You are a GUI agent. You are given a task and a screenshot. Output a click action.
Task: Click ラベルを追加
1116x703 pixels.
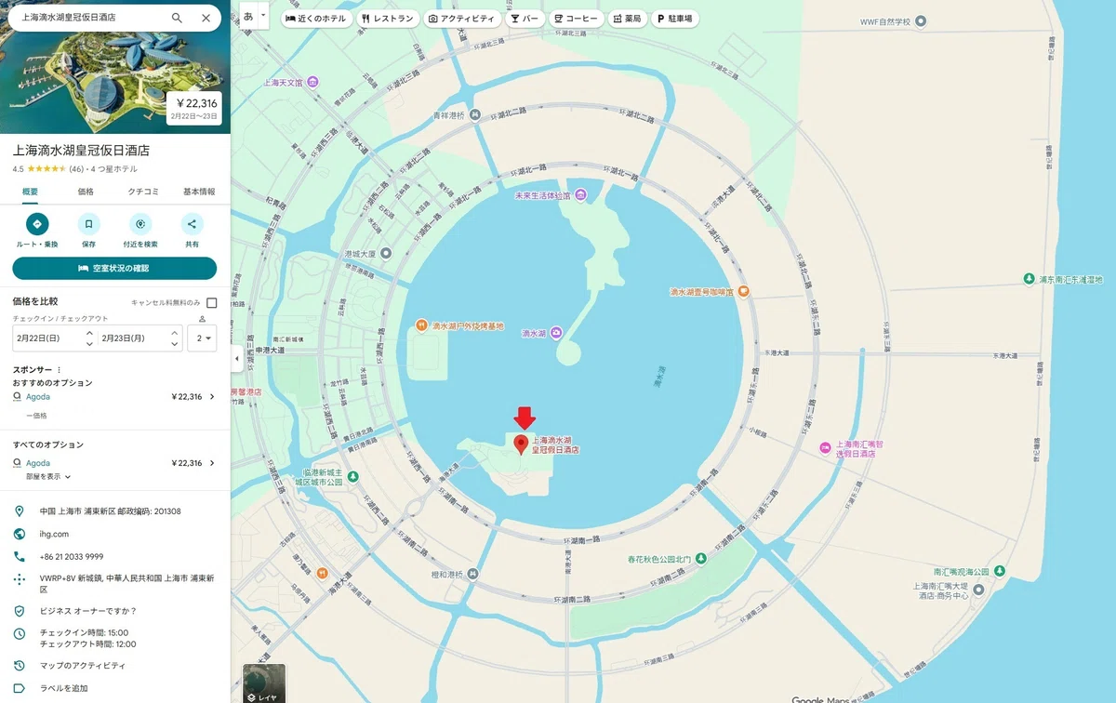pyautogui.click(x=64, y=688)
